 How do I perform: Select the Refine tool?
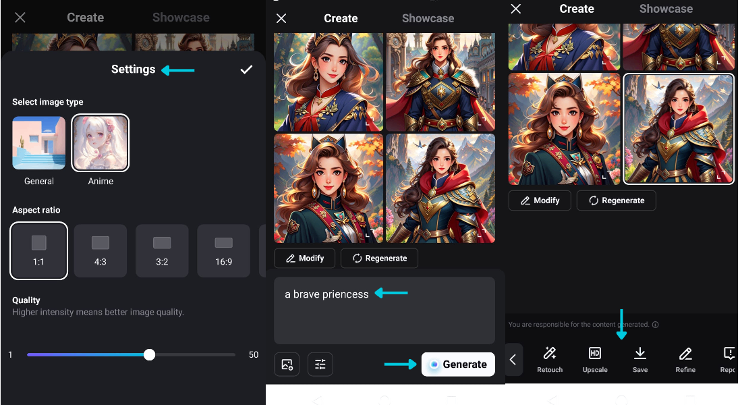click(685, 360)
